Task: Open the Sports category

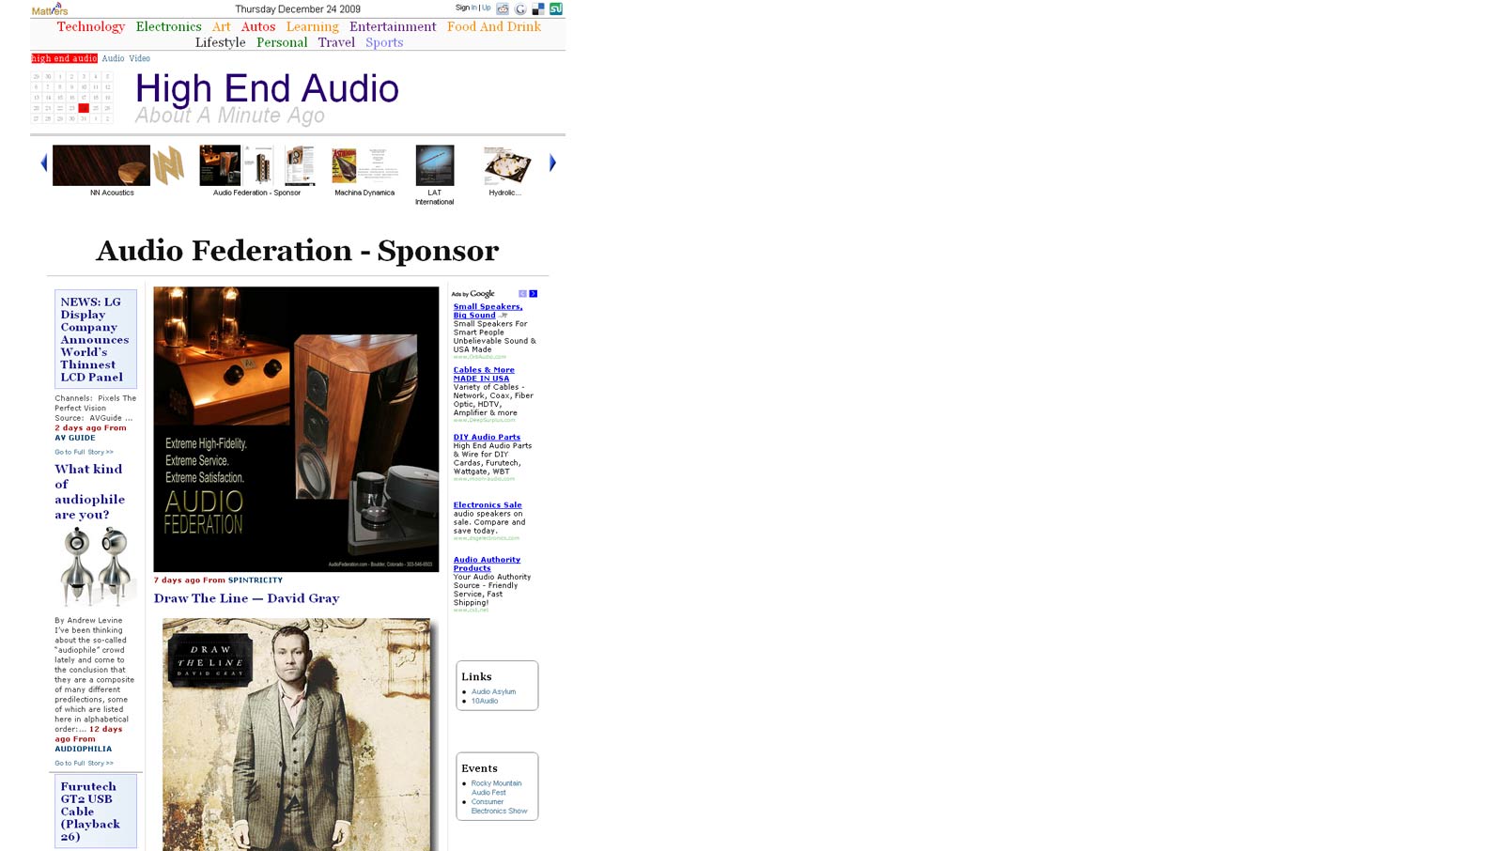Action: click(x=384, y=42)
